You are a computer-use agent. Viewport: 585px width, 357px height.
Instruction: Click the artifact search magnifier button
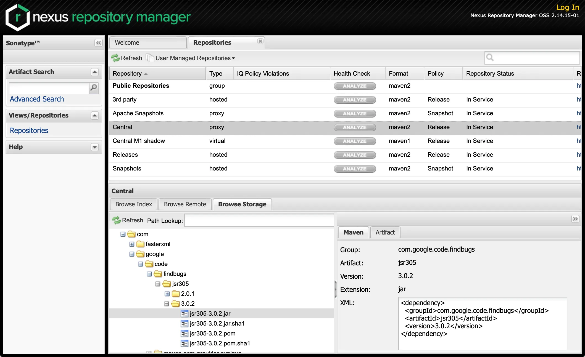coord(94,88)
